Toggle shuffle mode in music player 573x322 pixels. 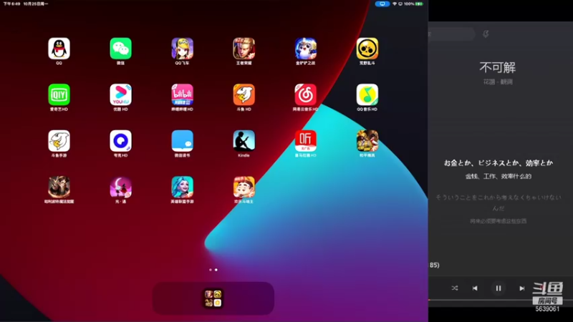point(455,288)
